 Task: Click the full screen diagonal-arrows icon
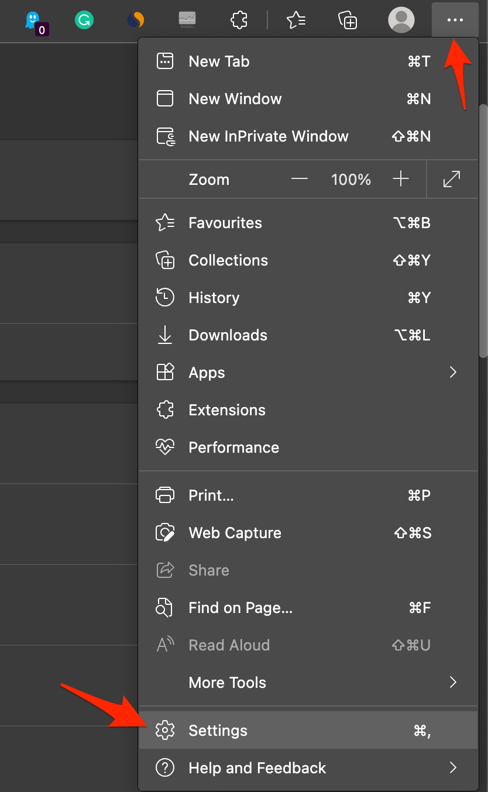(x=451, y=179)
